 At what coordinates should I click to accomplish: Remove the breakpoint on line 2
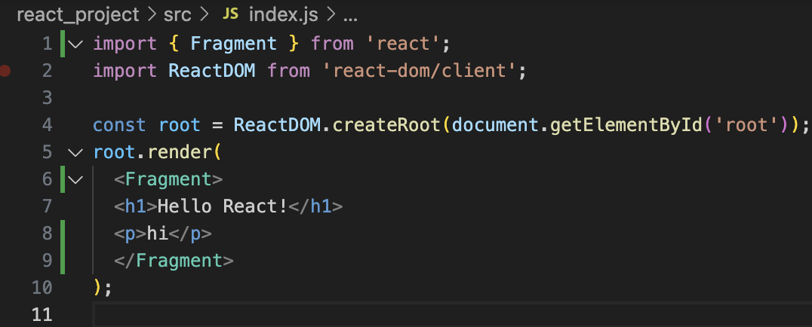tap(5, 71)
